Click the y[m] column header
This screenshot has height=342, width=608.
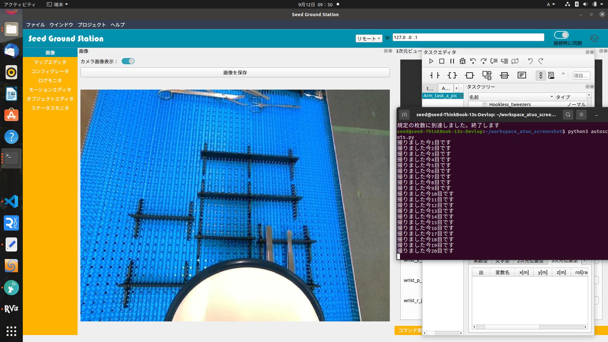point(543,272)
